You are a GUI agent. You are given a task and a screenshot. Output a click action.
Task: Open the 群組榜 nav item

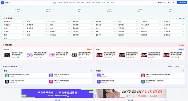click(x=60, y=2)
